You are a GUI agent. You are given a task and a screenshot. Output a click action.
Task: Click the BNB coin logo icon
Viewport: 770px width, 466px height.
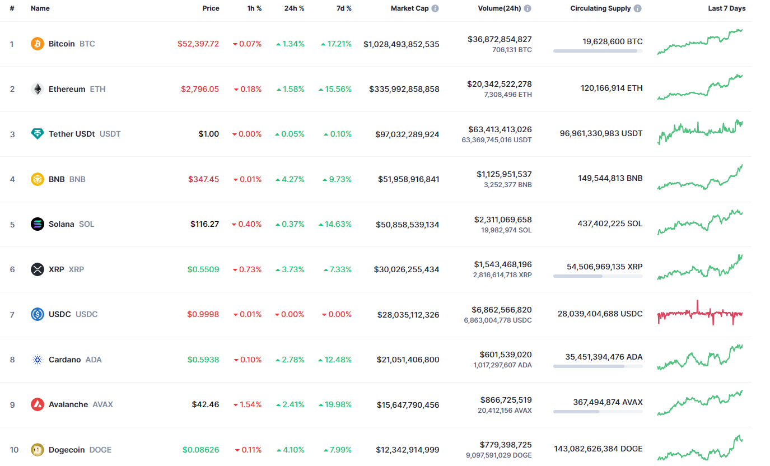pos(38,179)
